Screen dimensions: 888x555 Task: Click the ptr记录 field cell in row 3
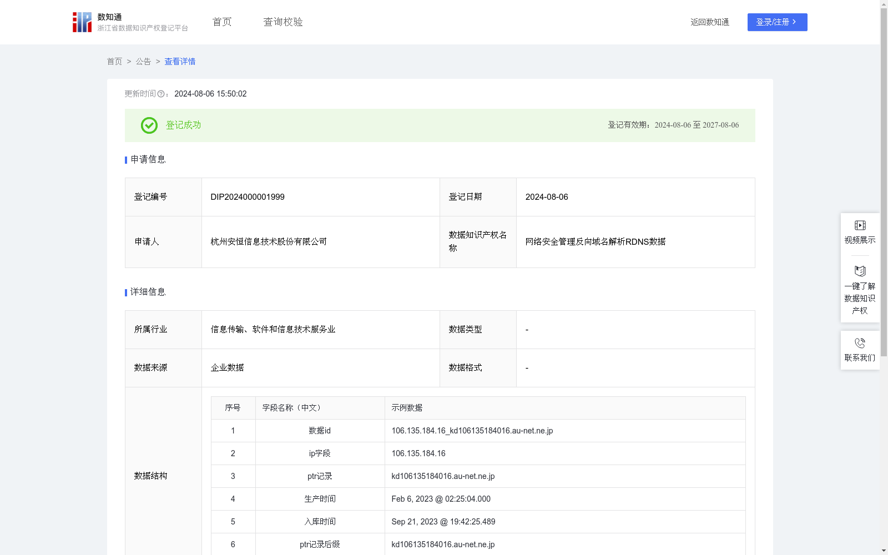coord(320,476)
